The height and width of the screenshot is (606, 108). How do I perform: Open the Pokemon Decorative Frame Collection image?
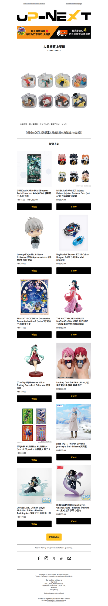tap(34, 297)
